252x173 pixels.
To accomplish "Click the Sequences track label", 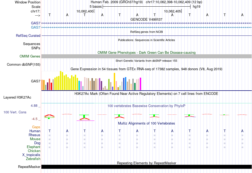I will coord(32,44).
